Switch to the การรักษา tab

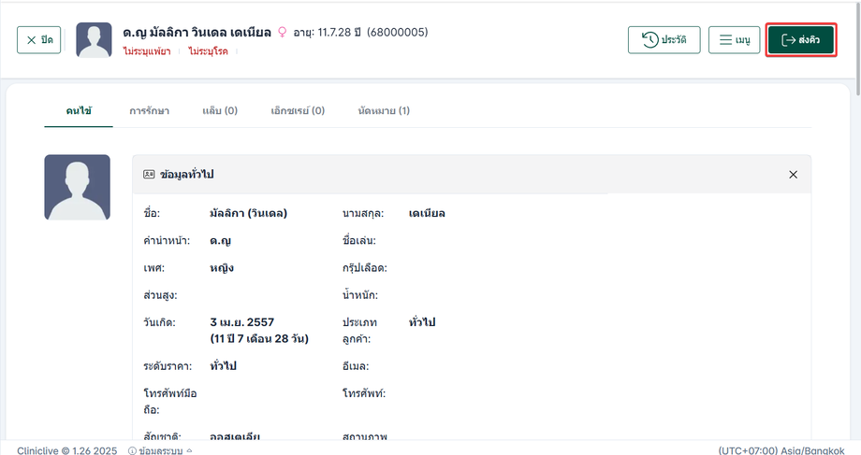[149, 110]
